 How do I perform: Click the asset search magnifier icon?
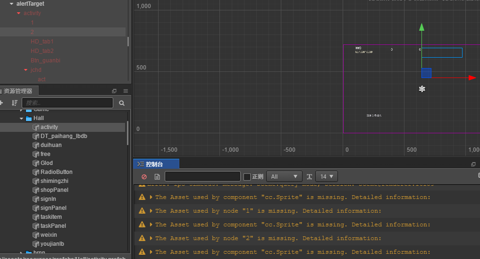click(x=122, y=103)
